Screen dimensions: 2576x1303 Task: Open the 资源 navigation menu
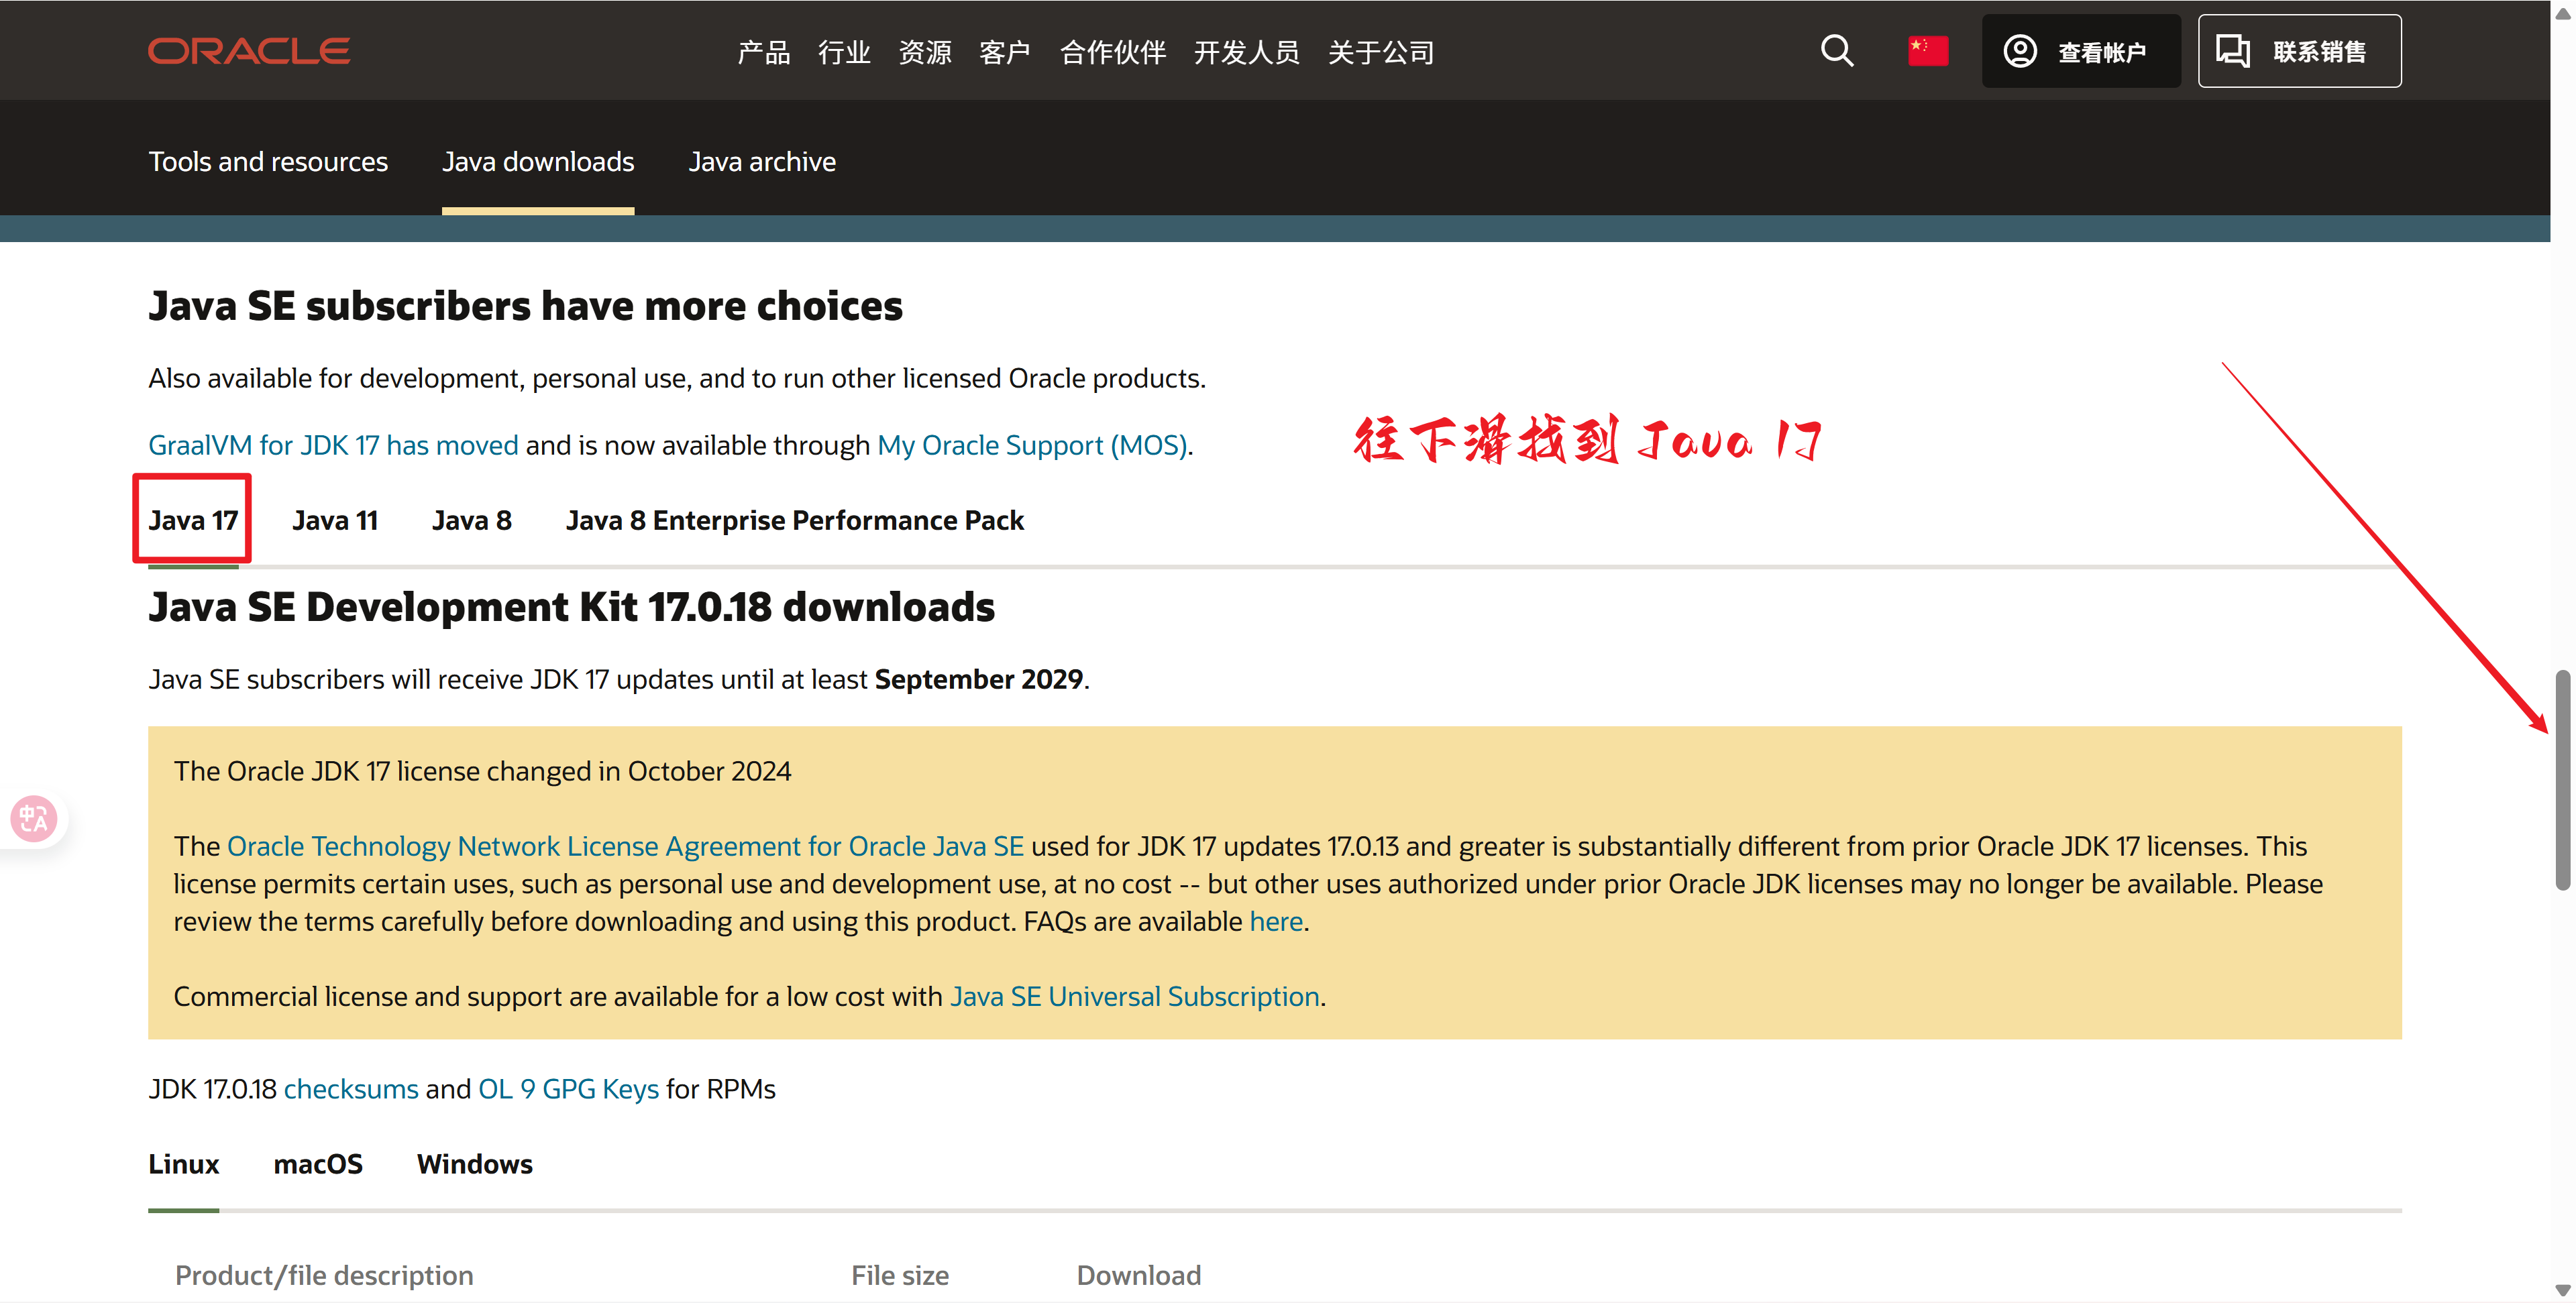(925, 52)
